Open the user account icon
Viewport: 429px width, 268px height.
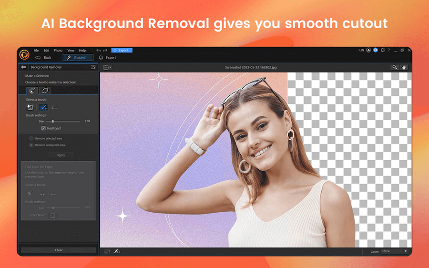click(x=368, y=50)
